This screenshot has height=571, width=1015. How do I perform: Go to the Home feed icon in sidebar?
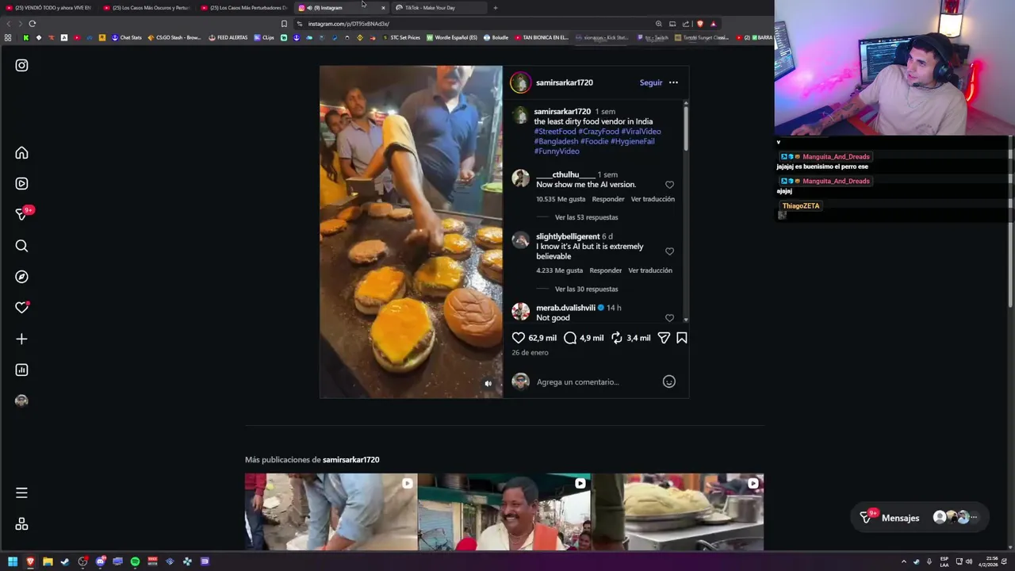(x=21, y=153)
